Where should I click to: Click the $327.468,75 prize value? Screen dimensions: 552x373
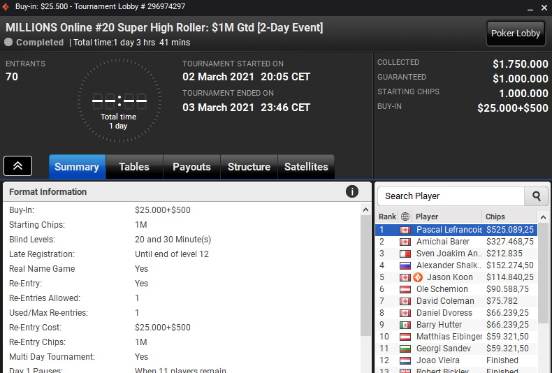tap(510, 242)
